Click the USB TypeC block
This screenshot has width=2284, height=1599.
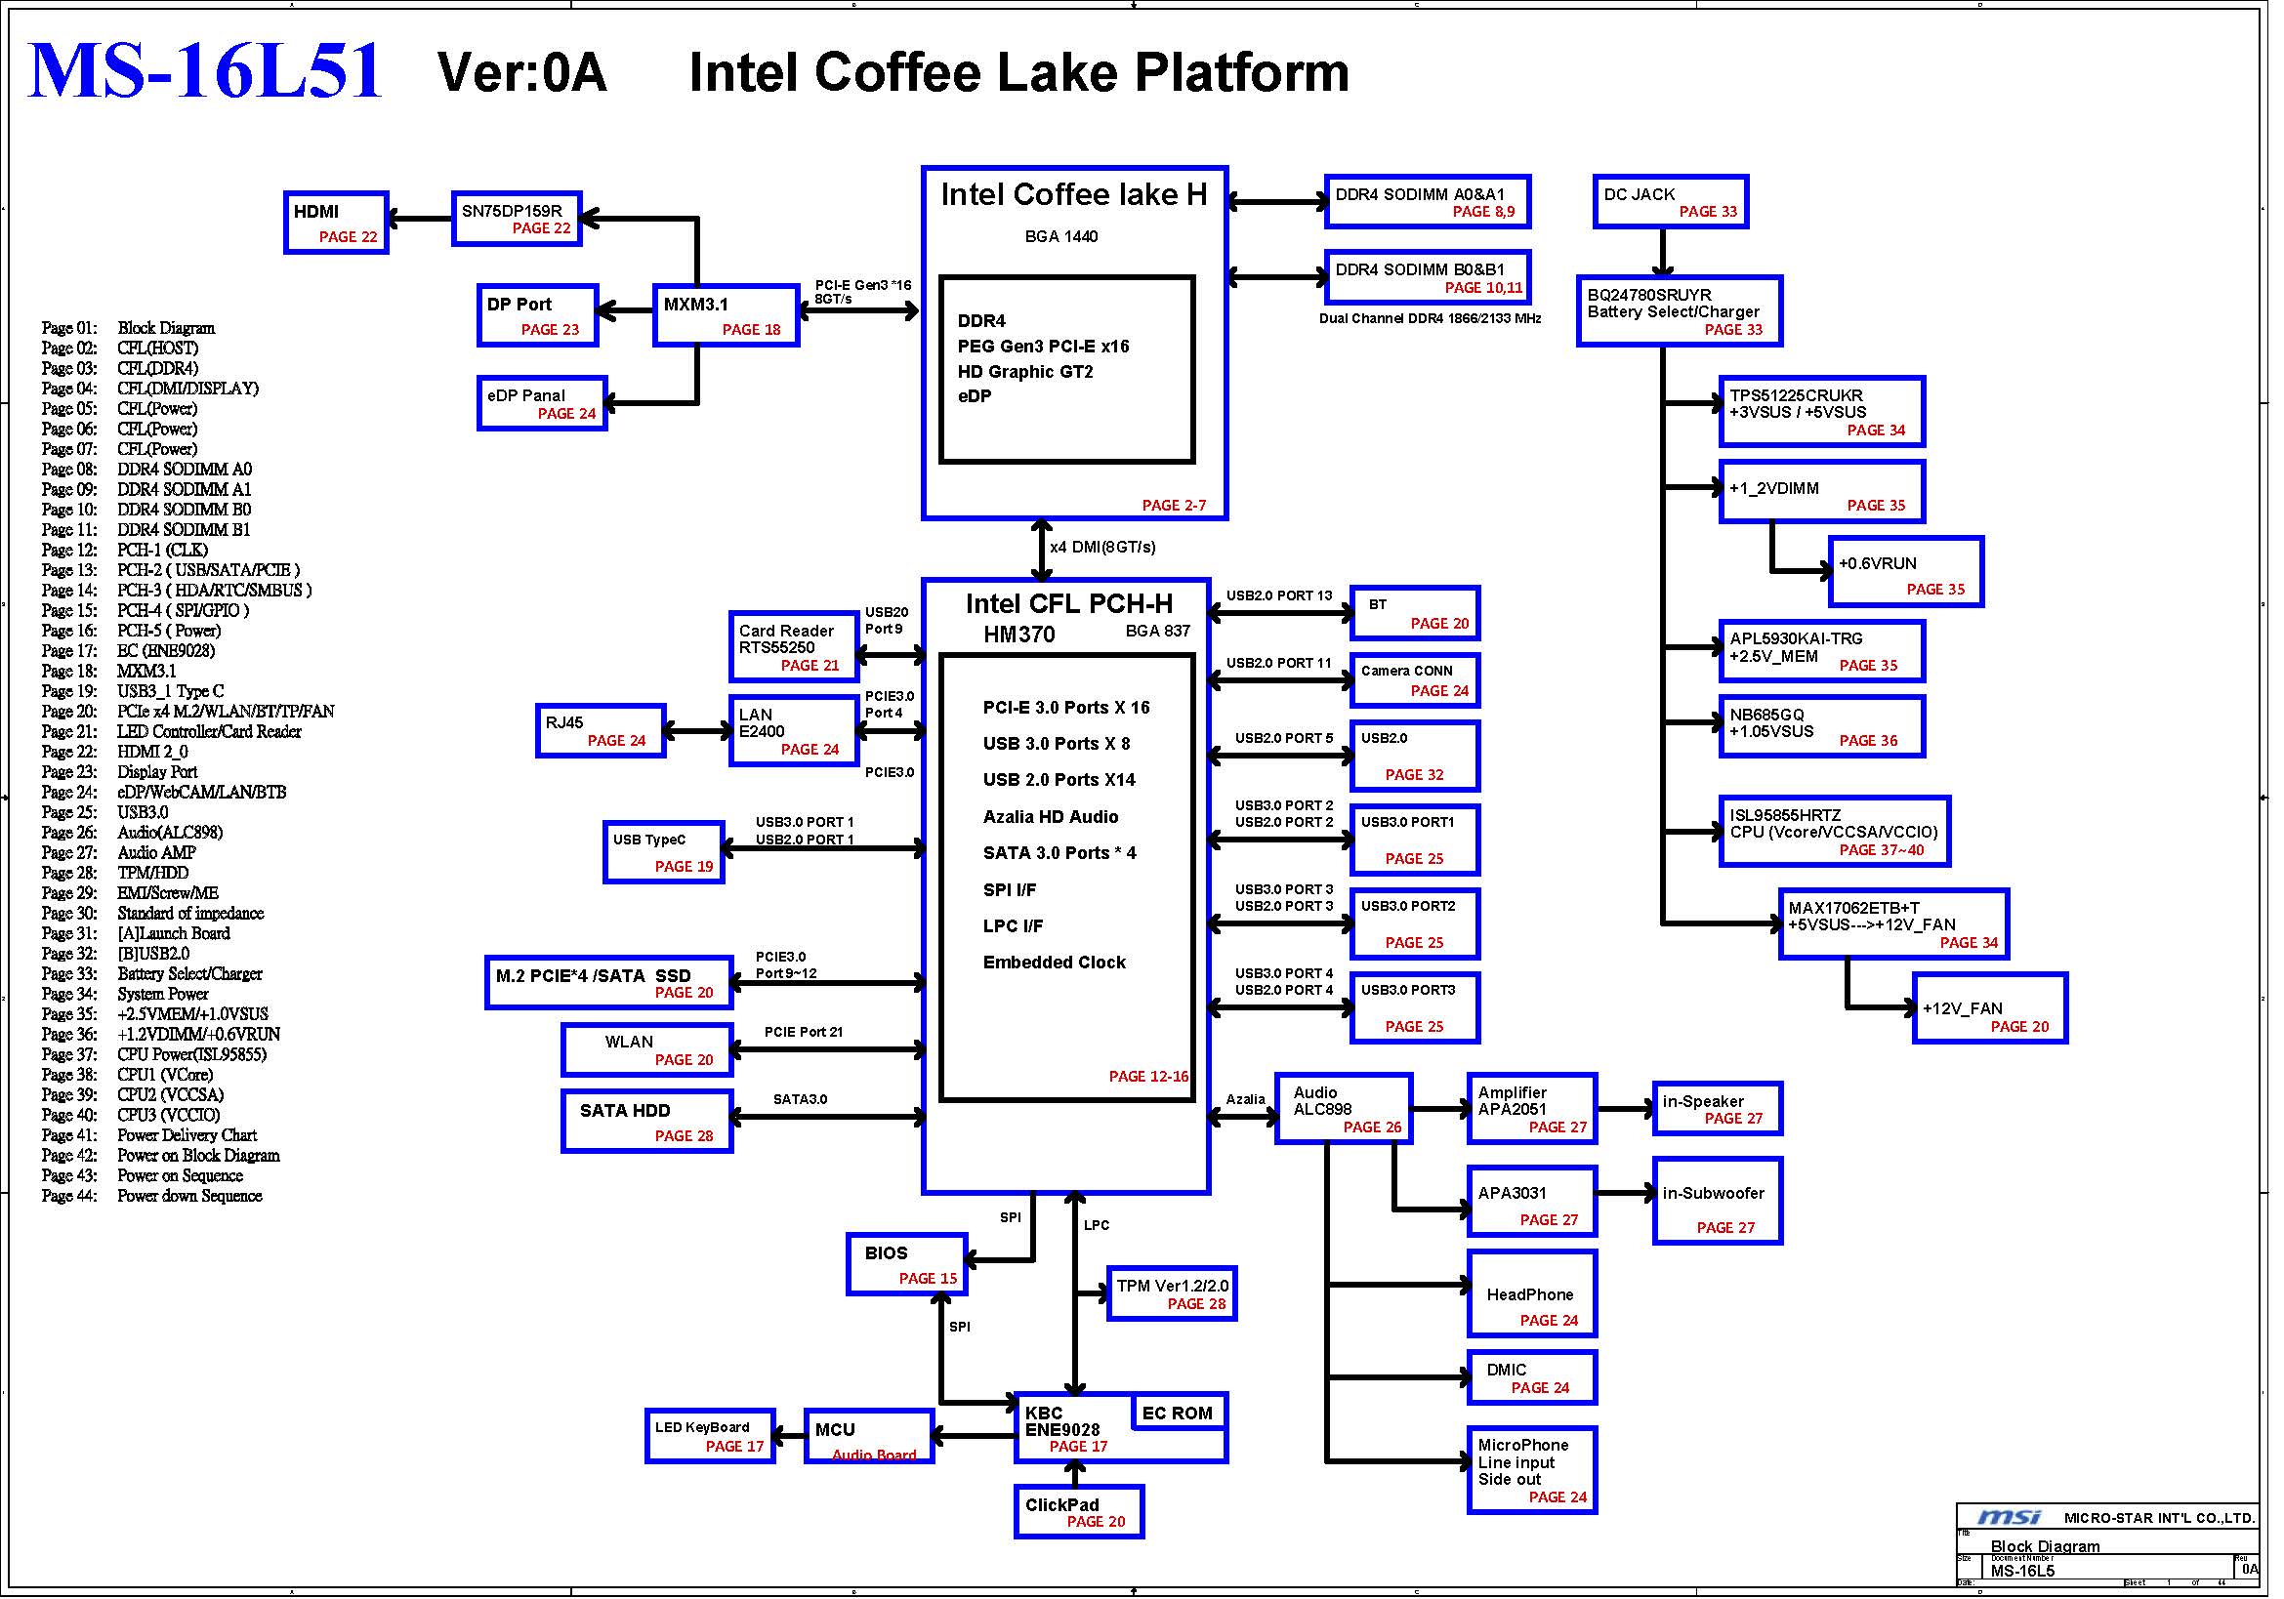pyautogui.click(x=663, y=853)
